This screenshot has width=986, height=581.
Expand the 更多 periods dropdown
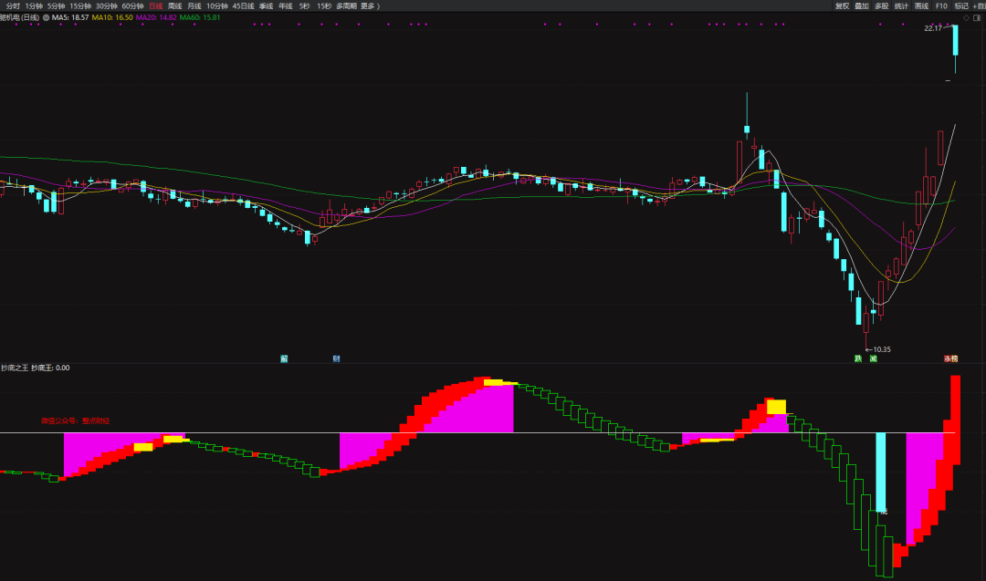click(370, 5)
